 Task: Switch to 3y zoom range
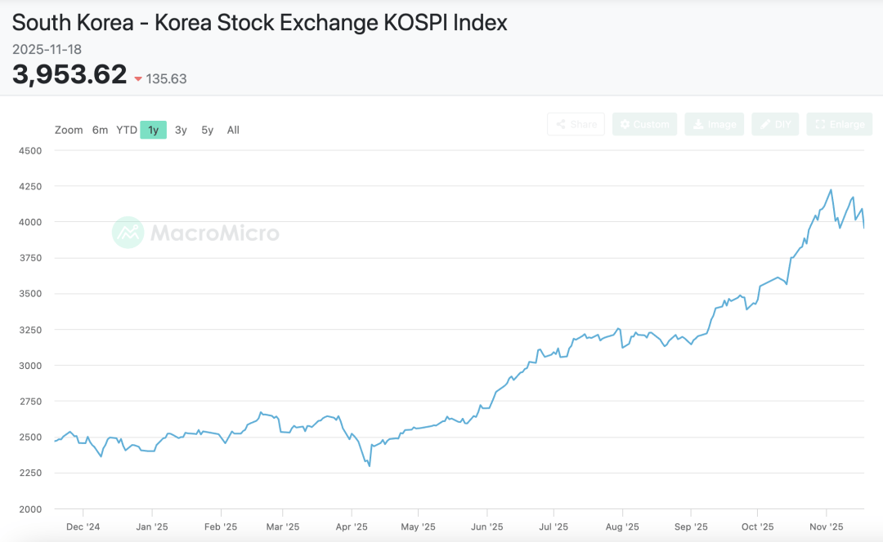tap(181, 130)
